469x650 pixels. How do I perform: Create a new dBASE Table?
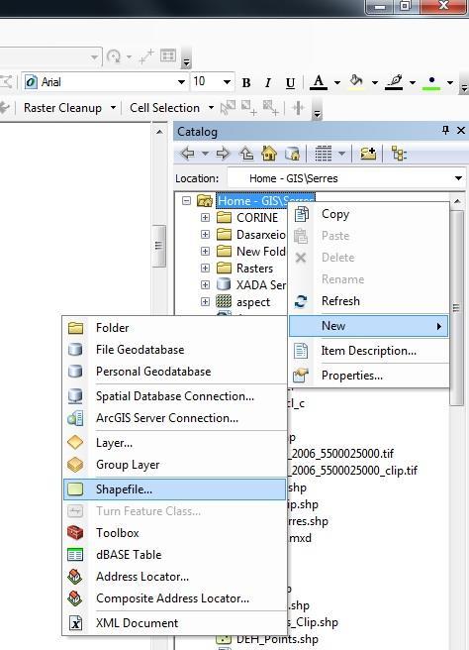tap(175, 555)
